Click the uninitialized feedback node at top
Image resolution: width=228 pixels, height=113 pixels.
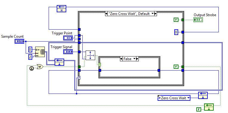[61, 9]
